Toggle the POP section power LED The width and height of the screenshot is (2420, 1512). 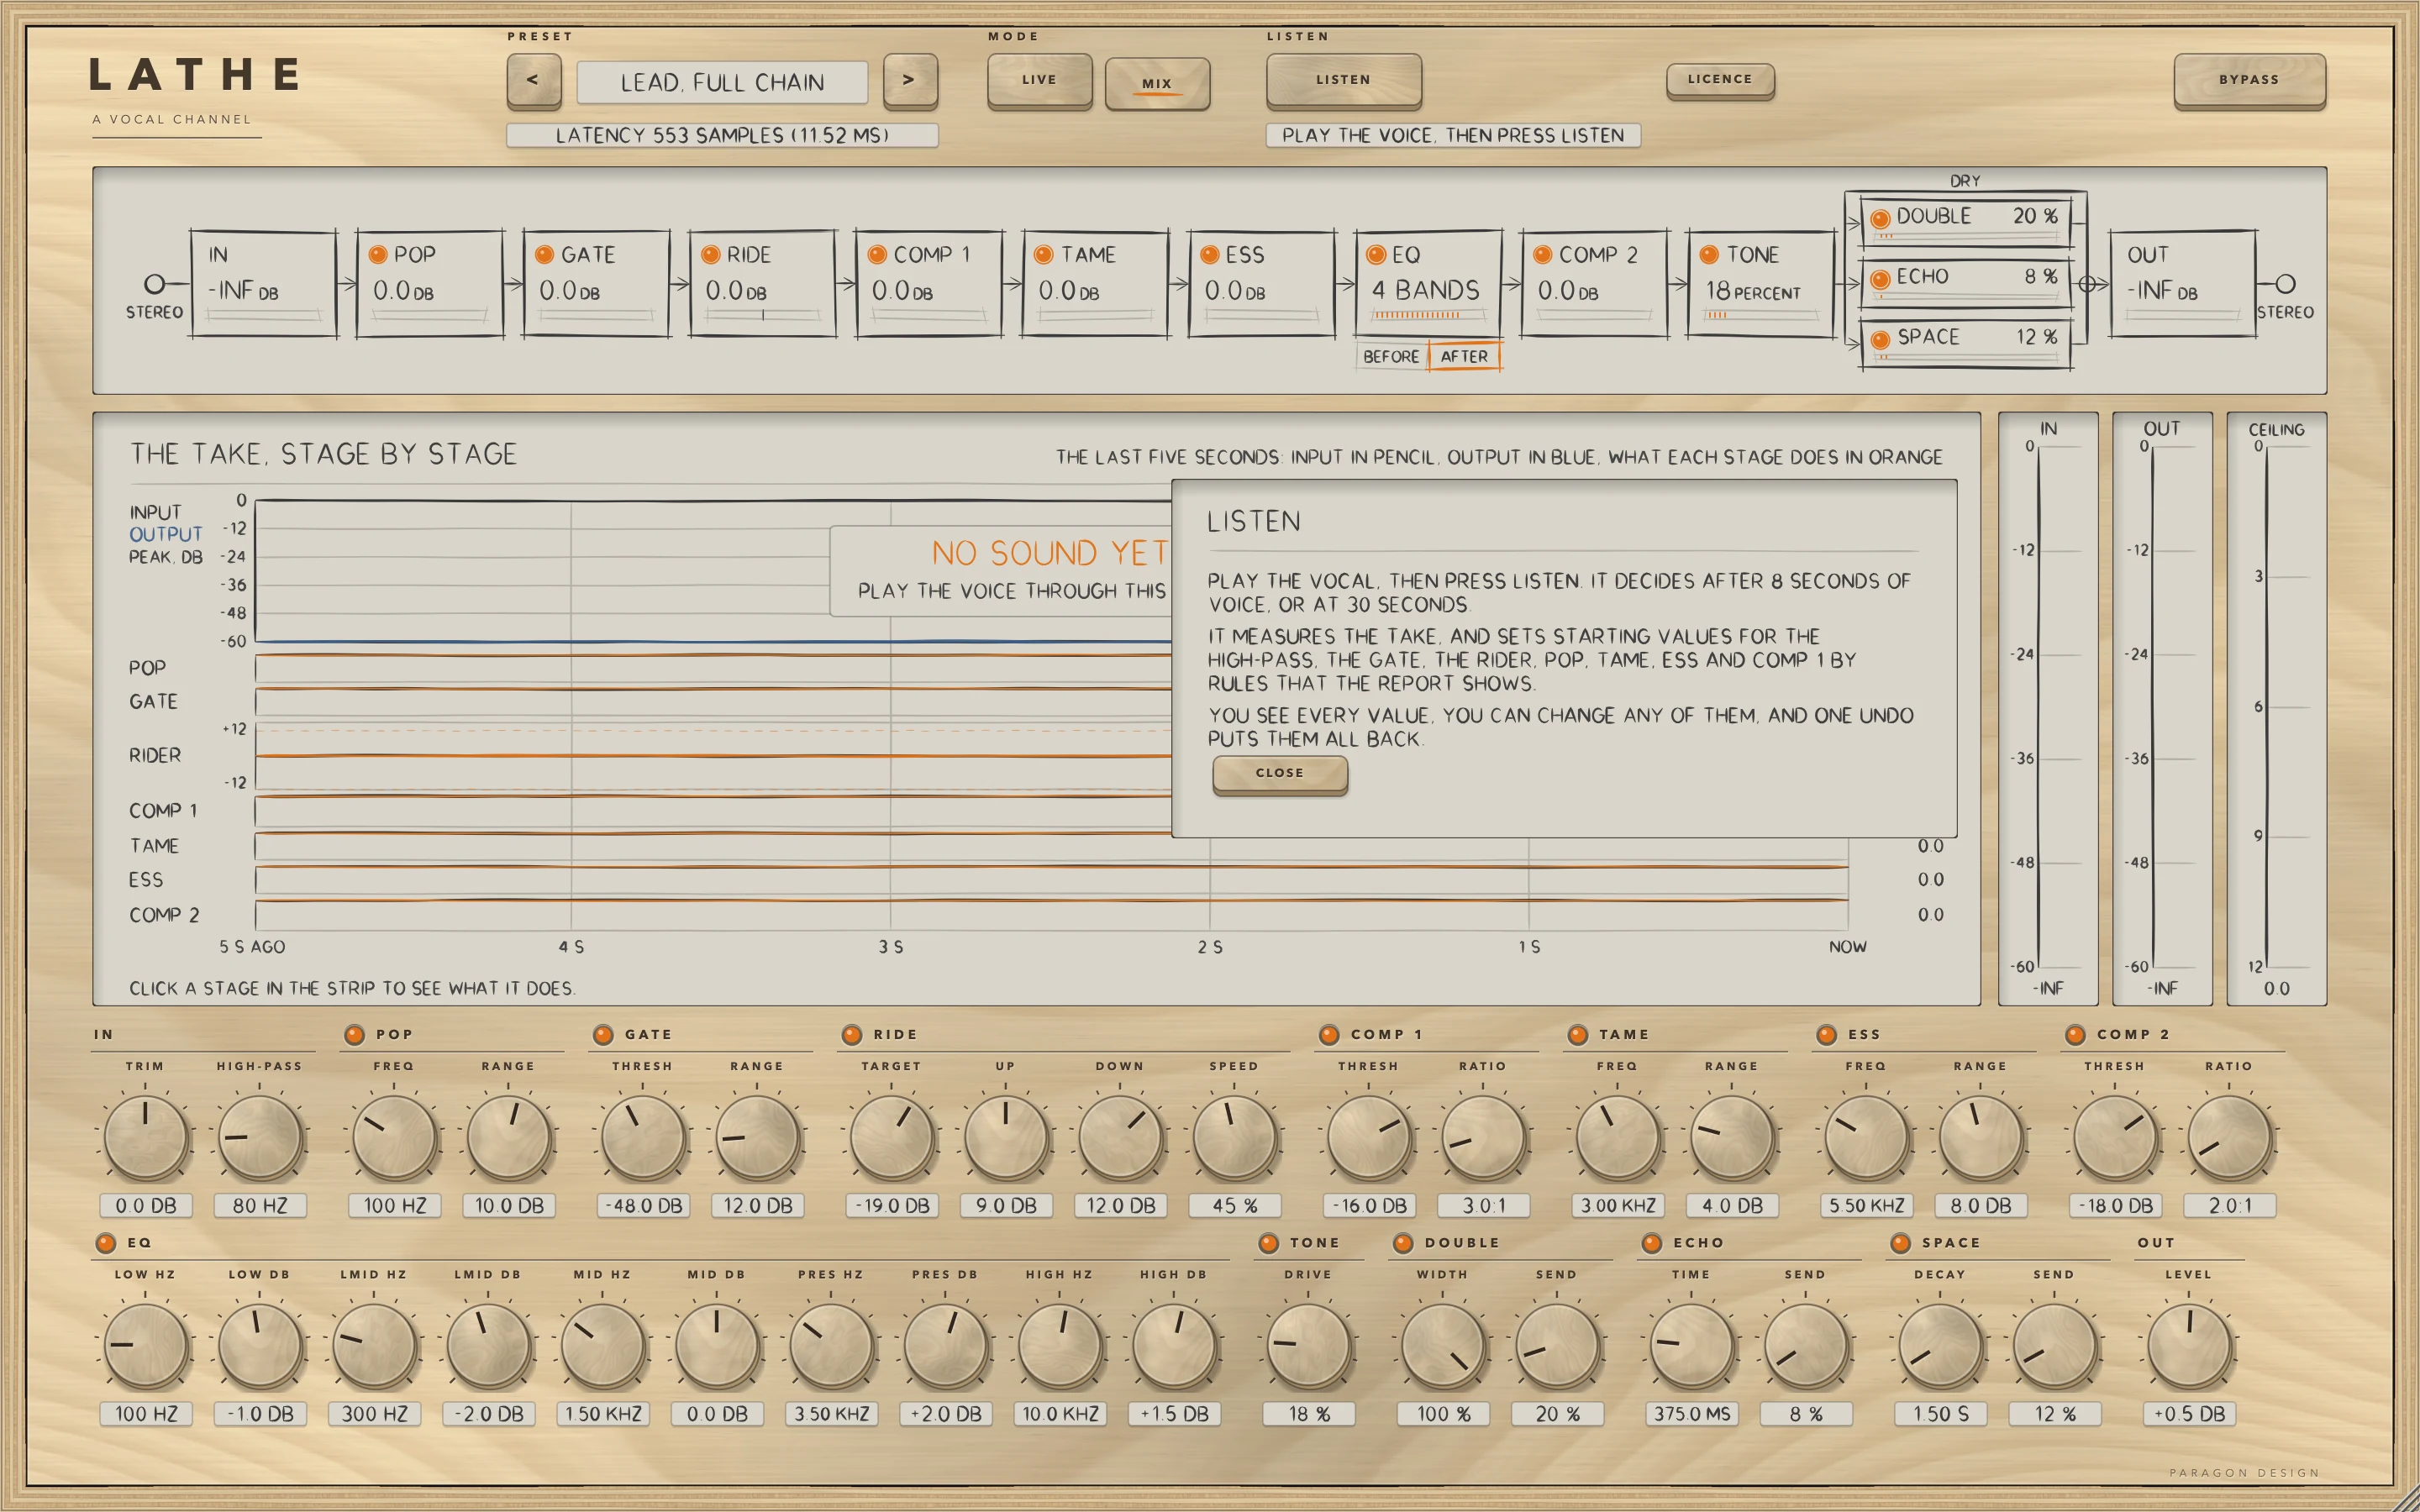click(x=354, y=1035)
